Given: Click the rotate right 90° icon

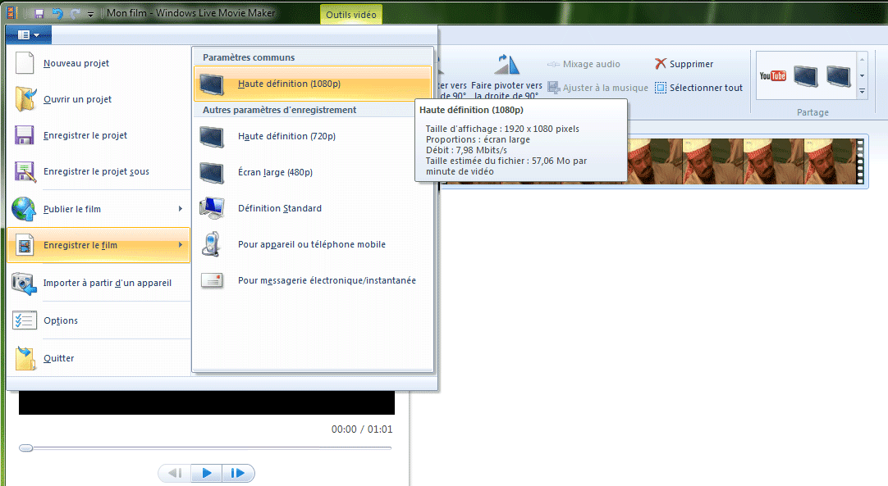Looking at the screenshot, I should pos(506,65).
